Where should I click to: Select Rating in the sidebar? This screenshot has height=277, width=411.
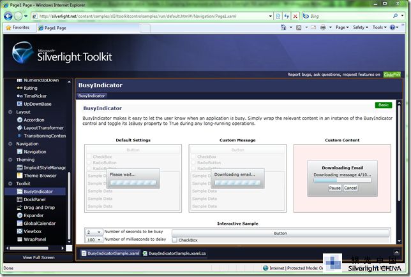31,88
